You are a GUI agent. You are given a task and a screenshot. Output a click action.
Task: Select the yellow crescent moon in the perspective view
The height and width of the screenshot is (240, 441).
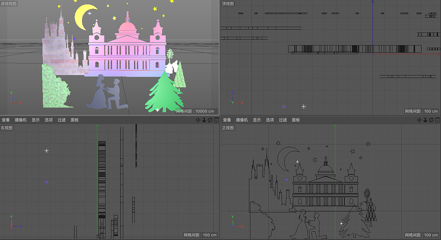pos(81,17)
